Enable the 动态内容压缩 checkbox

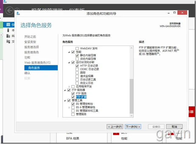pyautogui.click(x=77, y=59)
